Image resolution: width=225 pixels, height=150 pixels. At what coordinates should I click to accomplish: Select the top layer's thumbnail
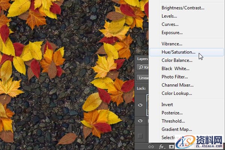pos(147,105)
